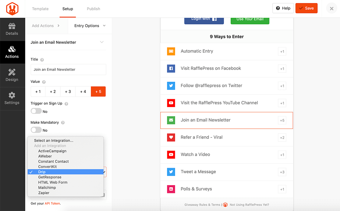Choose GetResponse from integration list
This screenshot has width=340, height=211.
click(66, 177)
